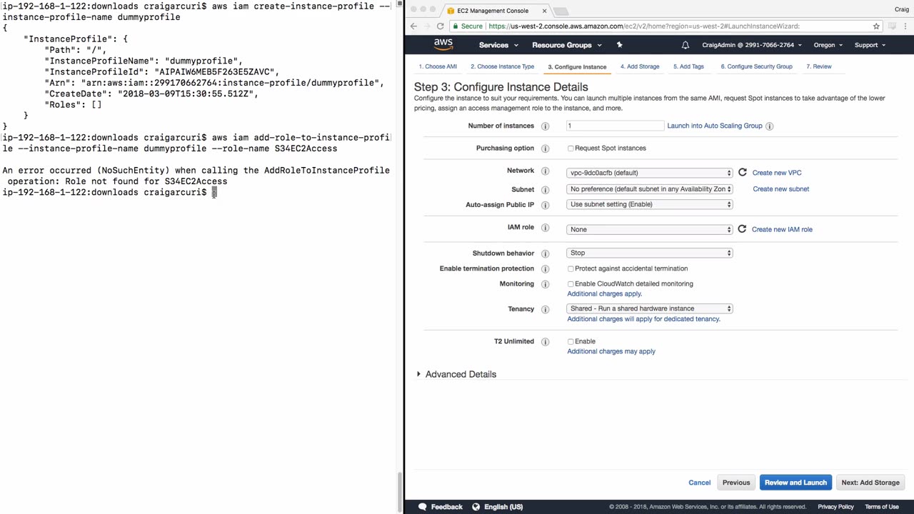Open the IAM role dropdown
Image resolution: width=914 pixels, height=514 pixels.
coord(650,229)
